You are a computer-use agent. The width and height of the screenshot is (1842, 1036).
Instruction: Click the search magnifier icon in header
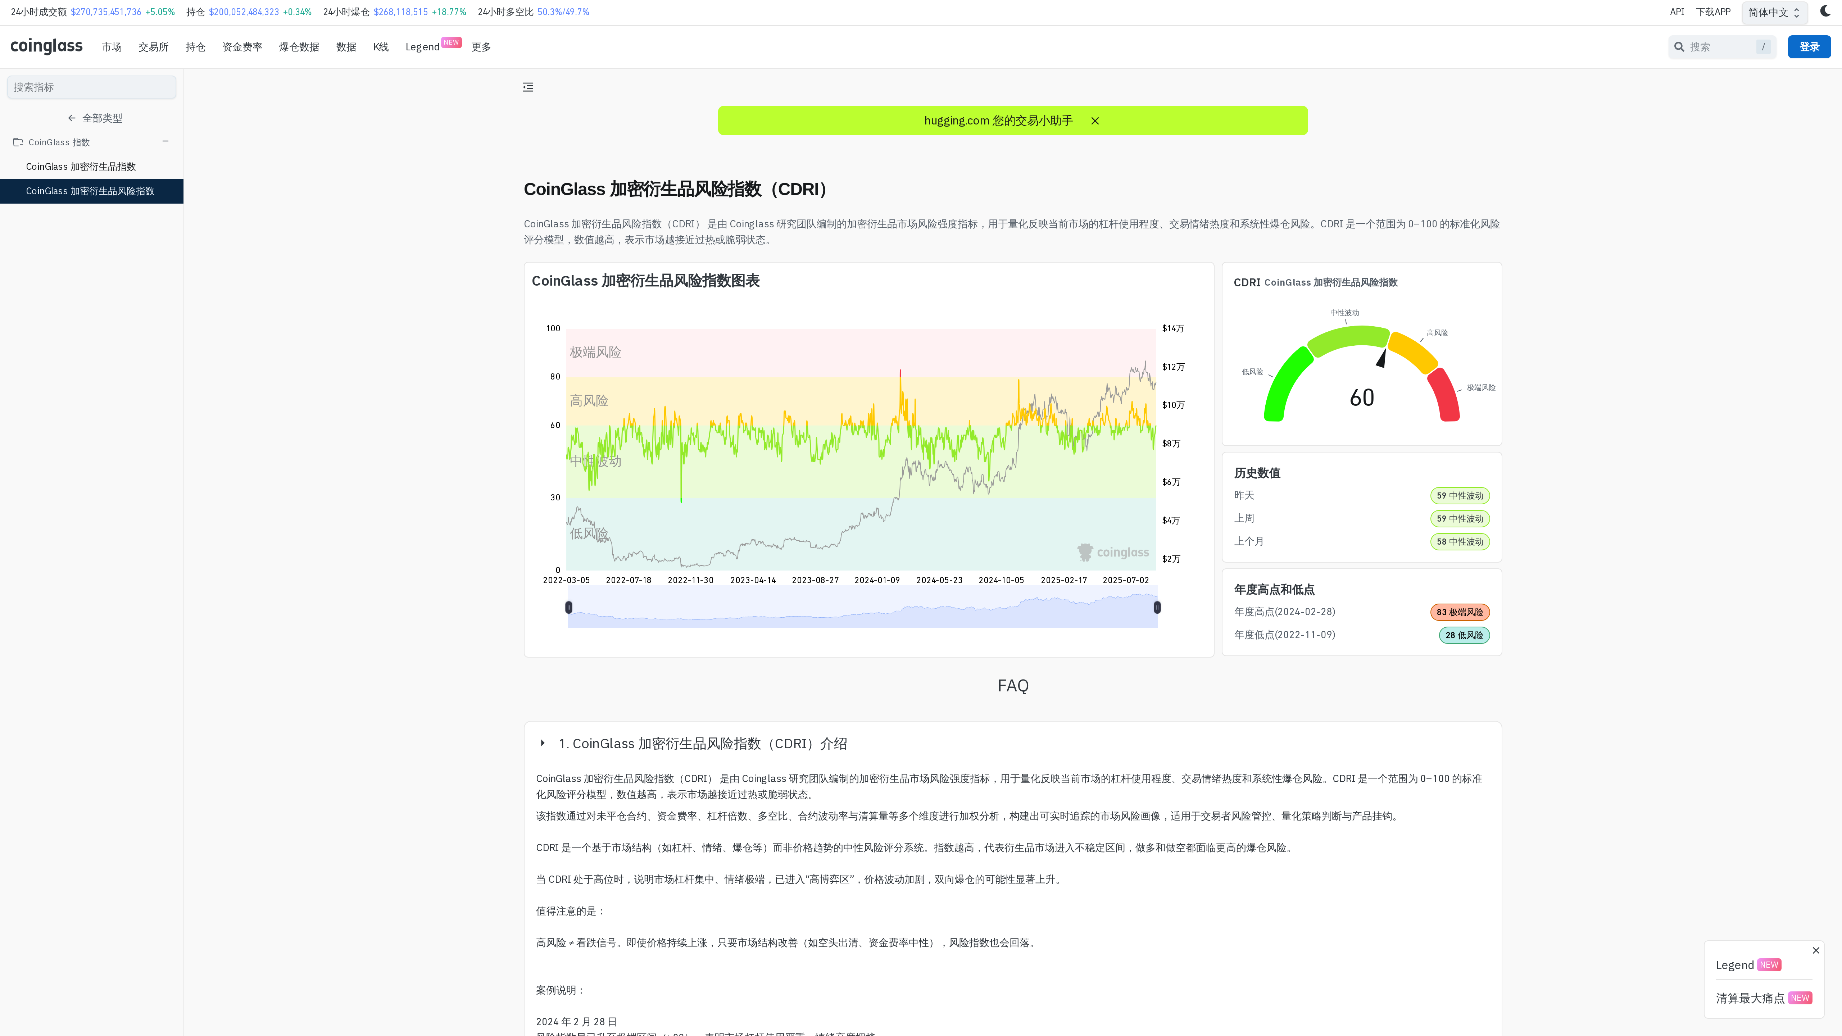(1679, 47)
